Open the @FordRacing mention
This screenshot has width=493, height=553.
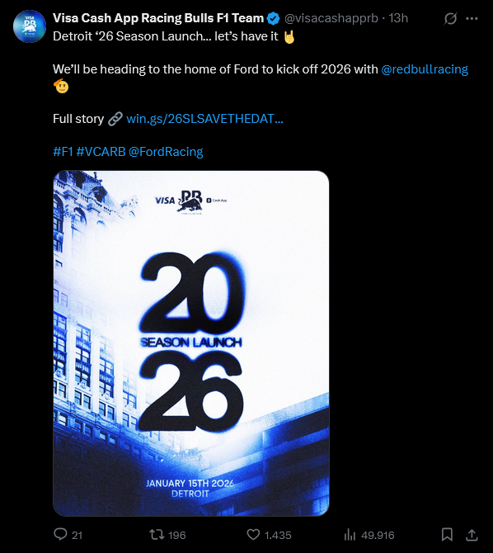(x=166, y=152)
